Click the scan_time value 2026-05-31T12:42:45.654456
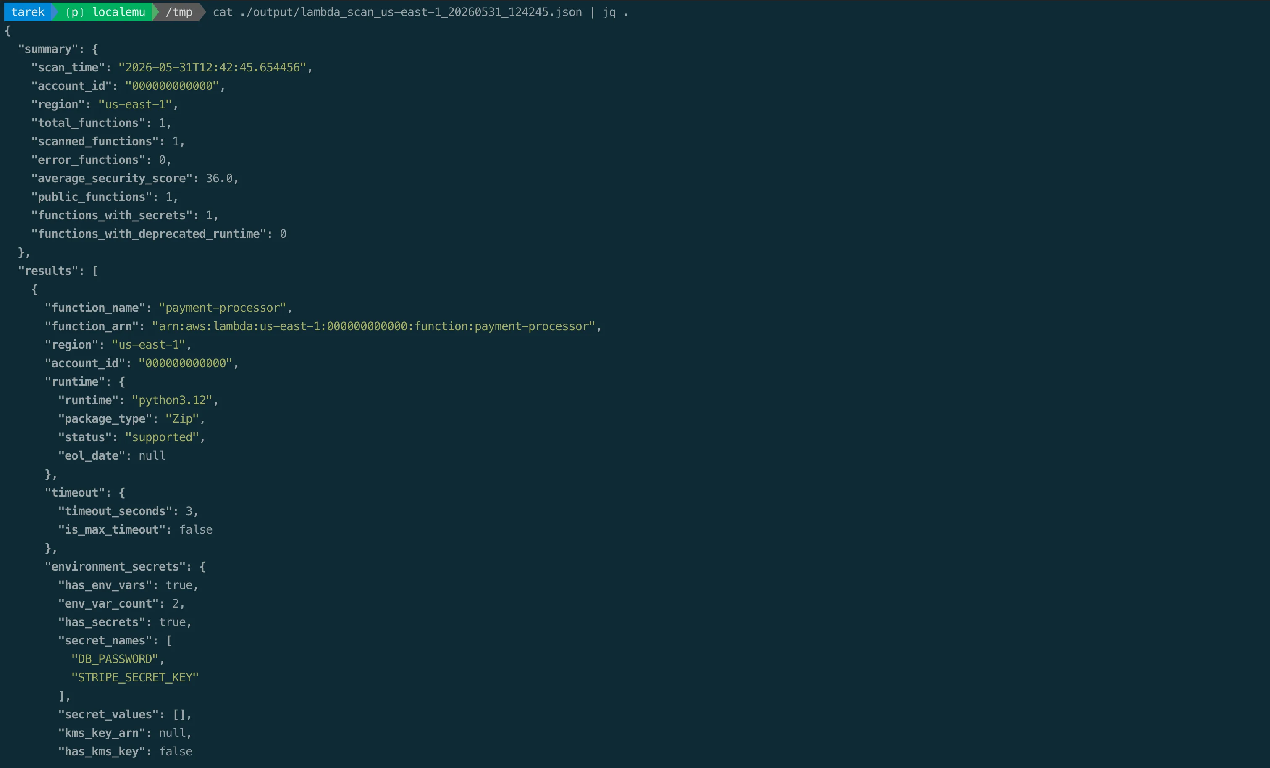1270x768 pixels. click(213, 68)
